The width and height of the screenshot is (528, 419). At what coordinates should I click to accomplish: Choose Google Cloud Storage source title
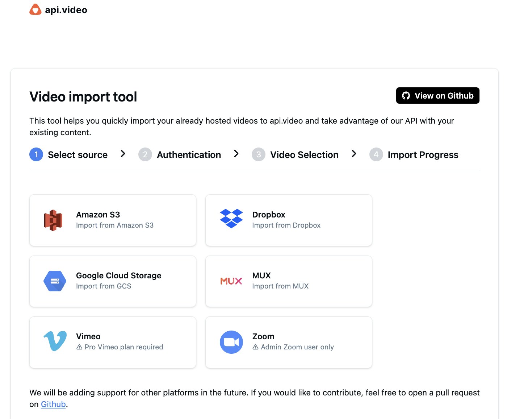coord(118,275)
